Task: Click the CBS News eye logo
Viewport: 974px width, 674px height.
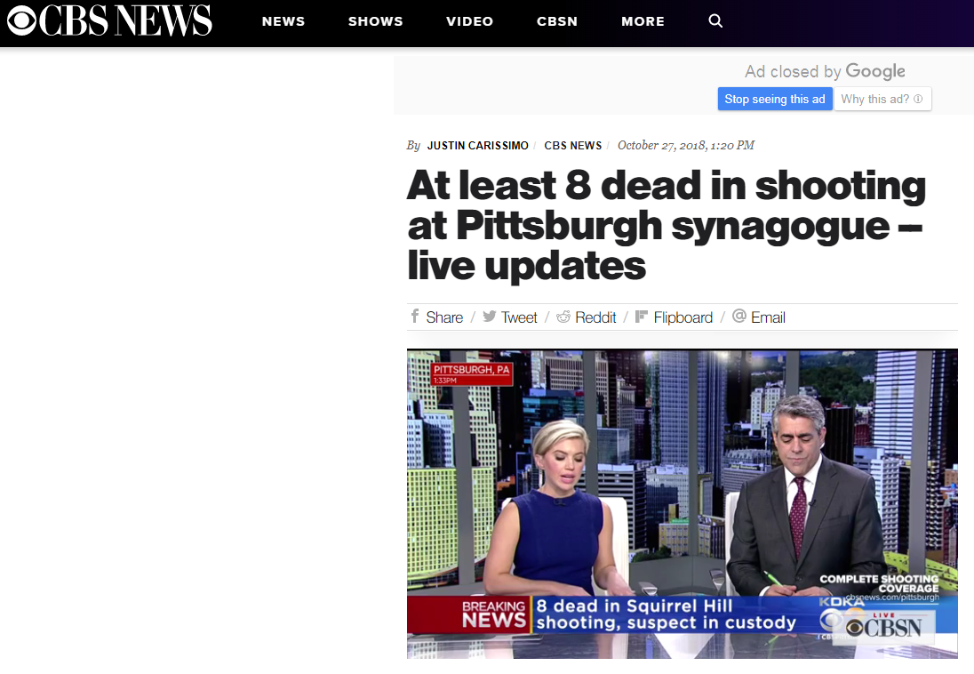Action: pyautogui.click(x=21, y=20)
